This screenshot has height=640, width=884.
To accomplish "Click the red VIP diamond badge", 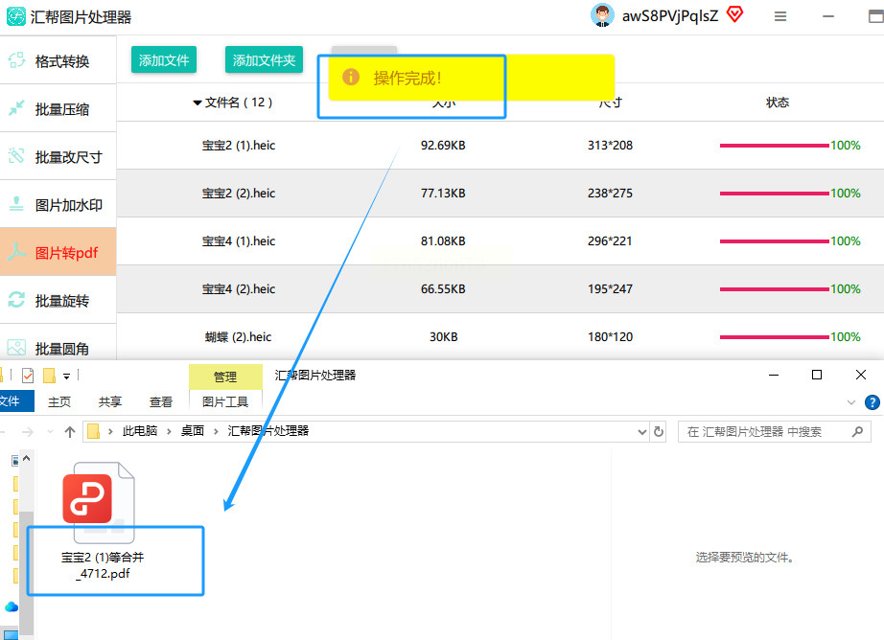I will [734, 14].
